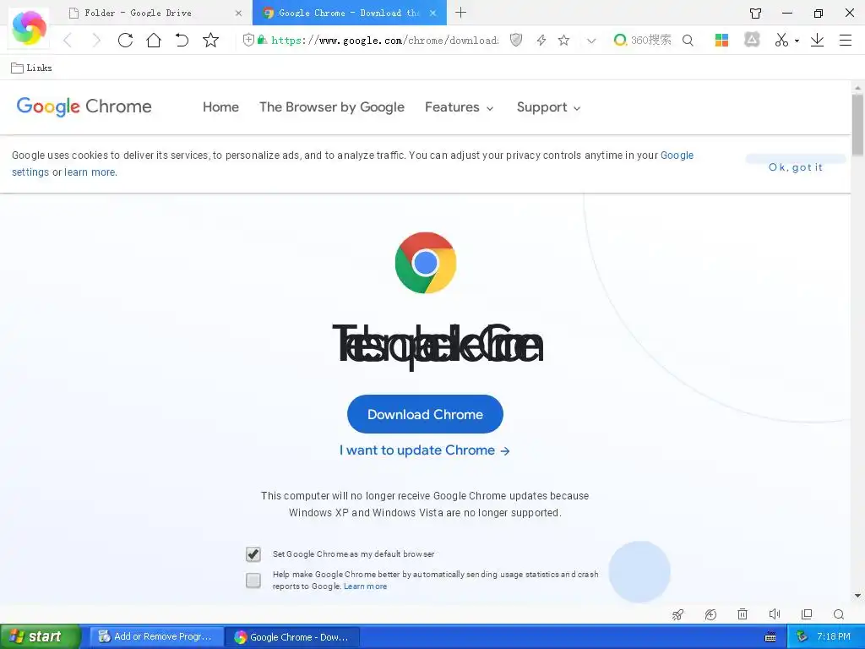
Task: Open the downloads arrow icon
Action: click(817, 40)
